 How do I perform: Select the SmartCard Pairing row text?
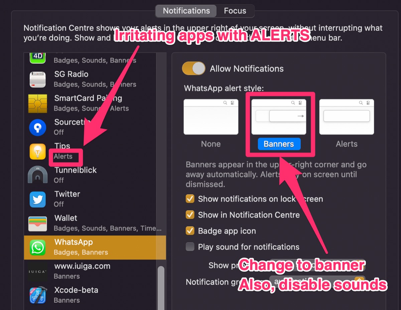coord(92,103)
